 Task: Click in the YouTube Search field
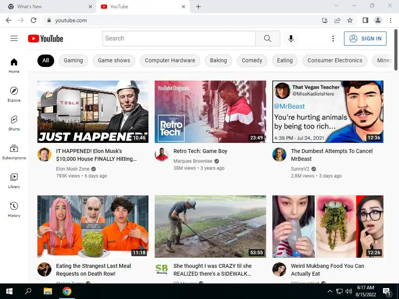click(179, 39)
